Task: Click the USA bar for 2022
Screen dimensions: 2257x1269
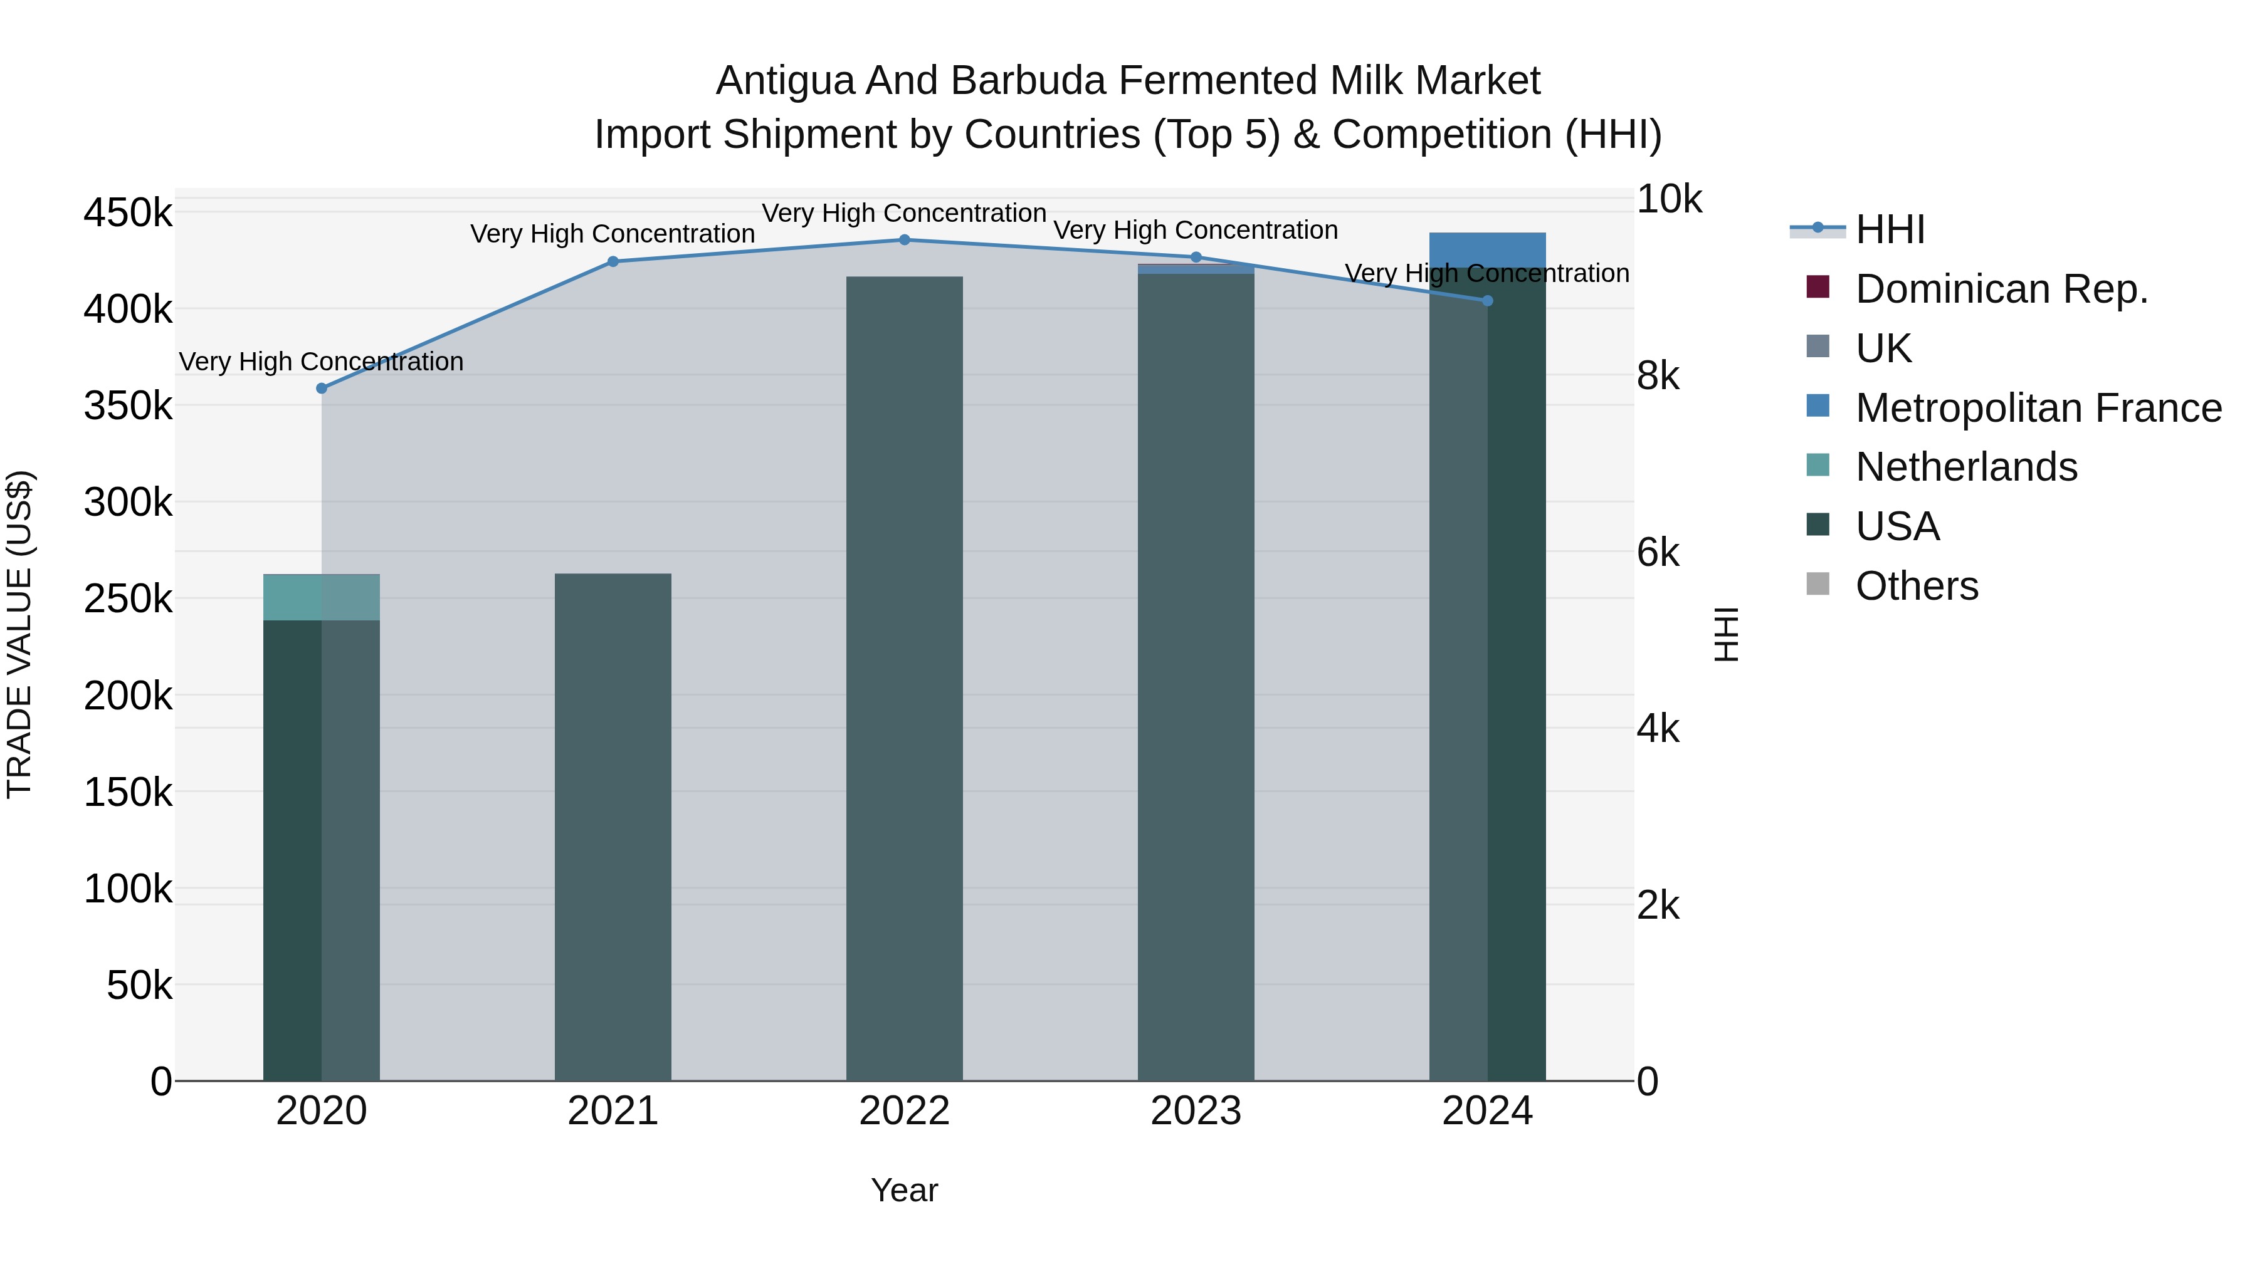Action: [905, 679]
